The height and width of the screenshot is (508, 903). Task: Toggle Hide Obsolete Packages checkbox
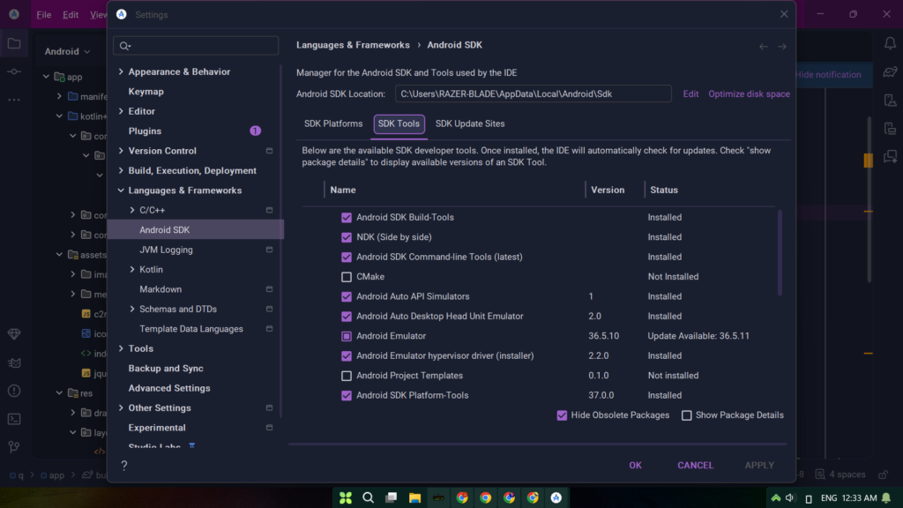(562, 415)
